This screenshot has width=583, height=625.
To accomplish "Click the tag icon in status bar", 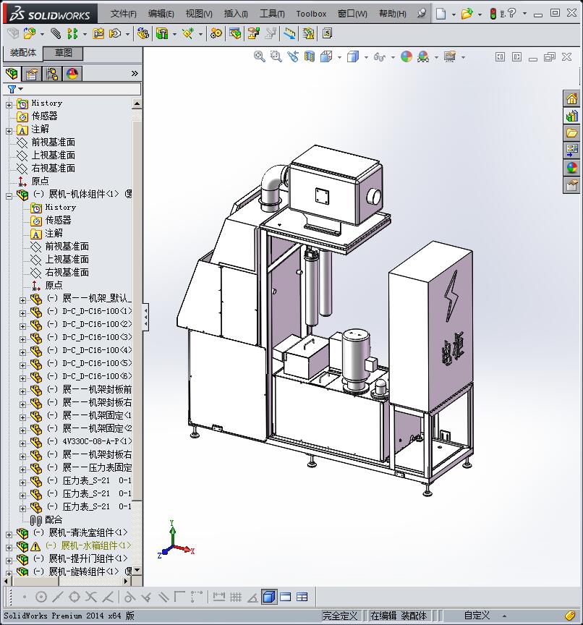I will [570, 616].
